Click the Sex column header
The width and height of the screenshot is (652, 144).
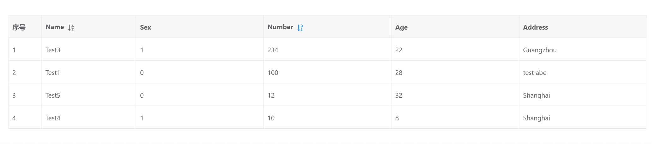tap(145, 27)
